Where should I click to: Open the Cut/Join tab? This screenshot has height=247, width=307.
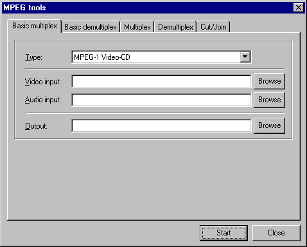tap(213, 27)
